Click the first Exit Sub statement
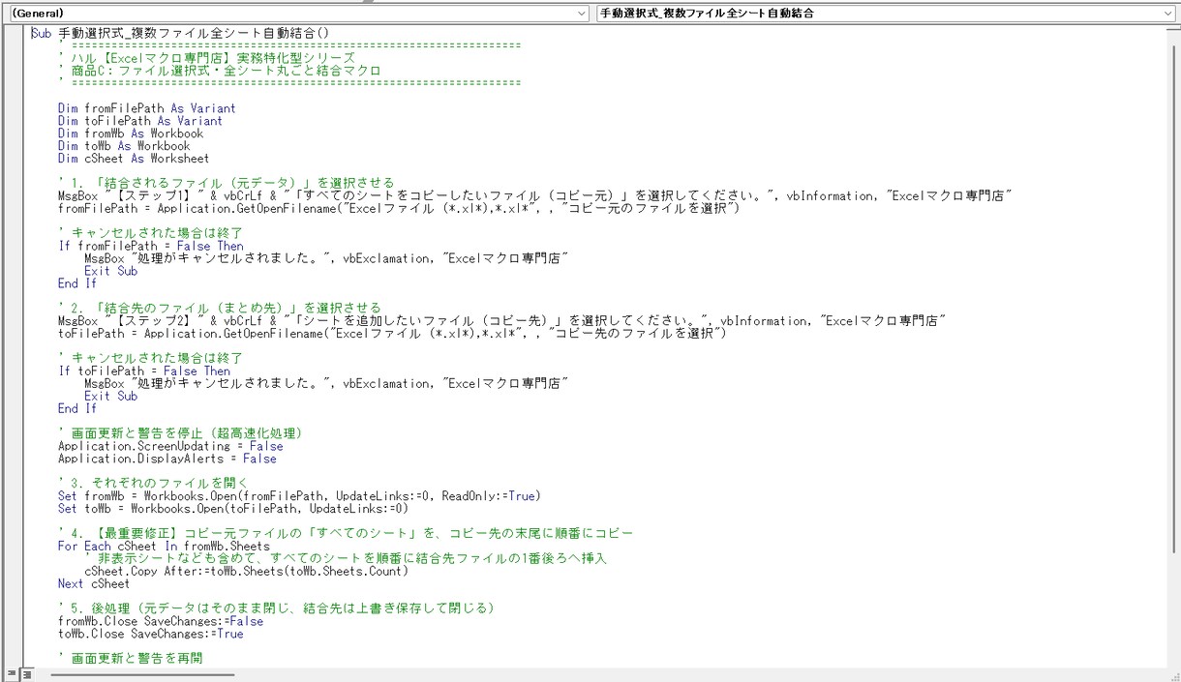The height and width of the screenshot is (682, 1181). coord(110,271)
